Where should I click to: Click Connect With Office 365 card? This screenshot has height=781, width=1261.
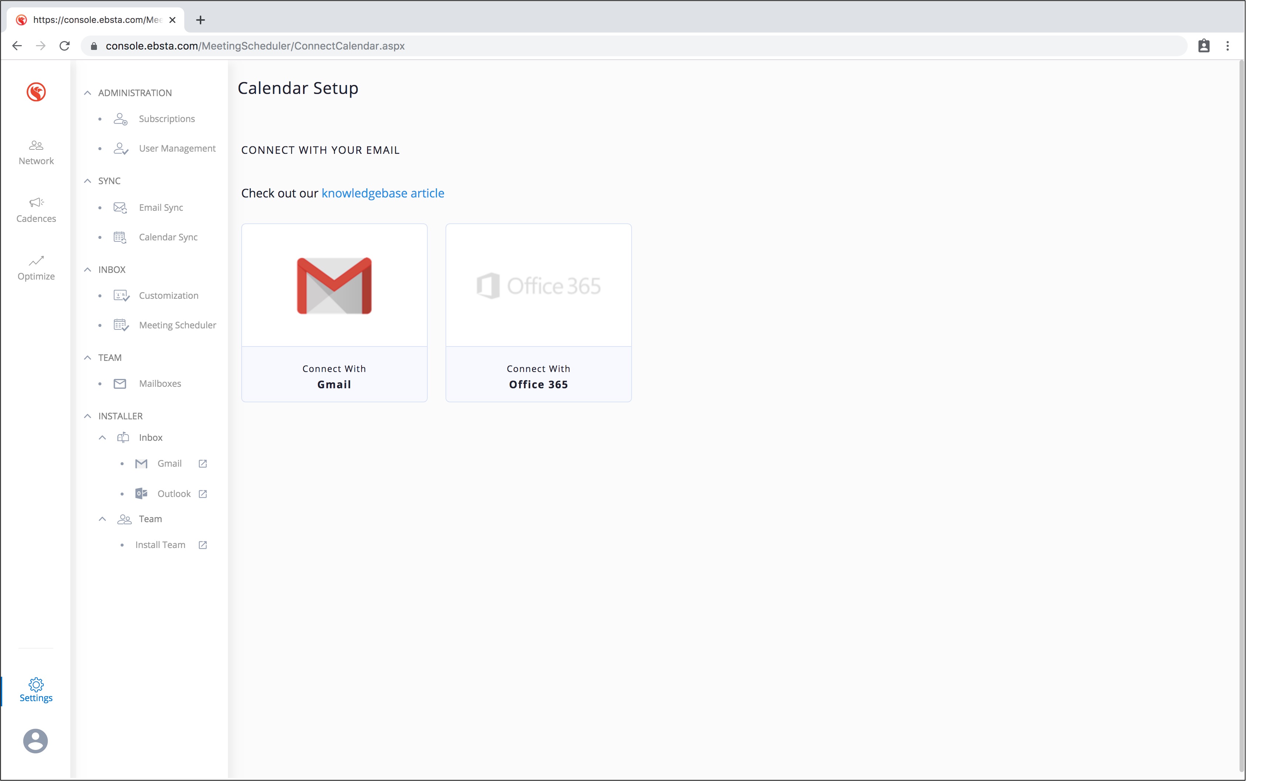pyautogui.click(x=538, y=312)
